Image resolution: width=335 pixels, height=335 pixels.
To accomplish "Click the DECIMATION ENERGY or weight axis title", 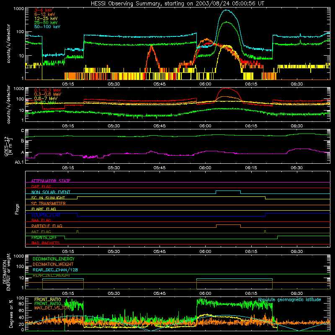I will click(x=6, y=272).
